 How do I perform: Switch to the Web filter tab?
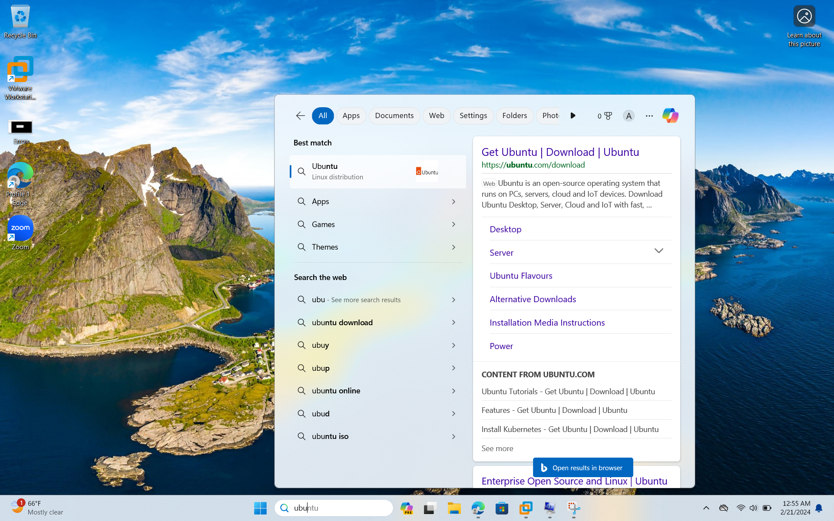point(437,115)
